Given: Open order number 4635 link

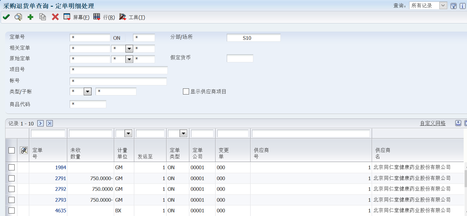Looking at the screenshot, I should pos(61,211).
